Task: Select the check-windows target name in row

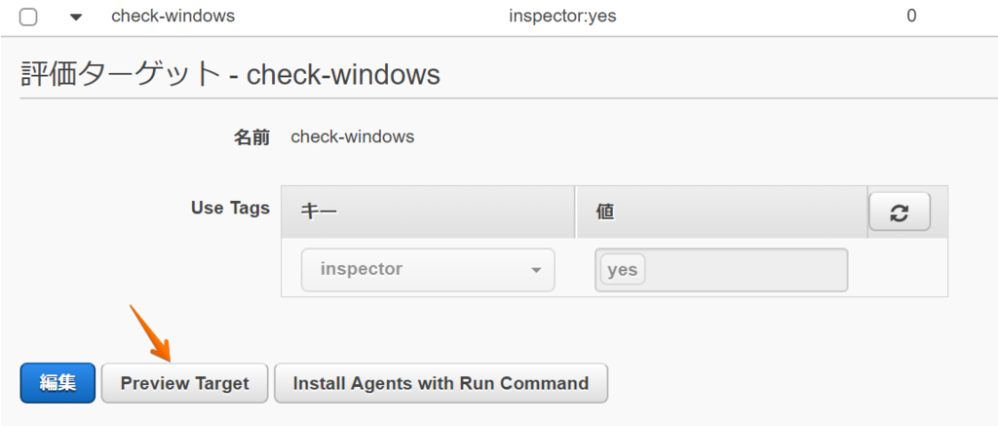Action: click(x=173, y=16)
